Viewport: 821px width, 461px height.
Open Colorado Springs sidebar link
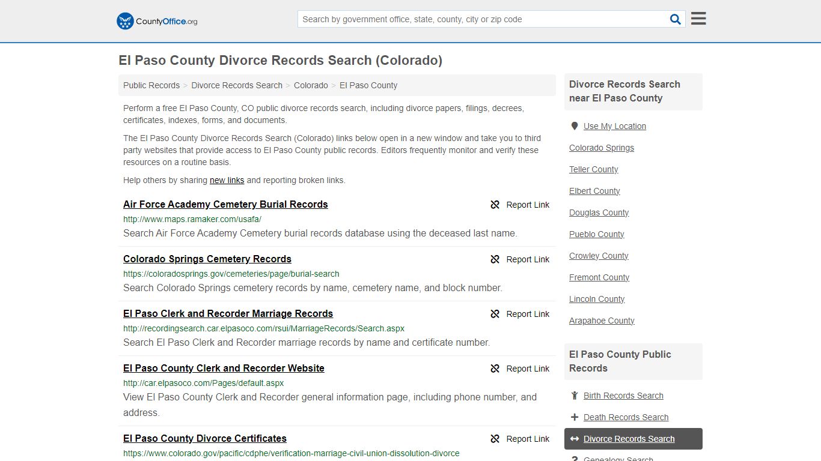(x=602, y=148)
